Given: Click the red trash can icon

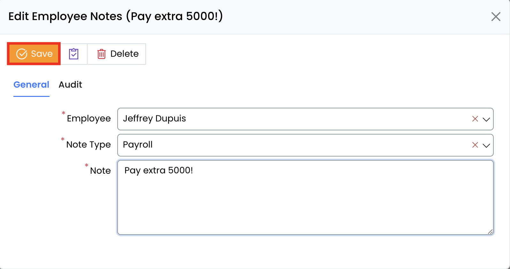Looking at the screenshot, I should tap(101, 54).
